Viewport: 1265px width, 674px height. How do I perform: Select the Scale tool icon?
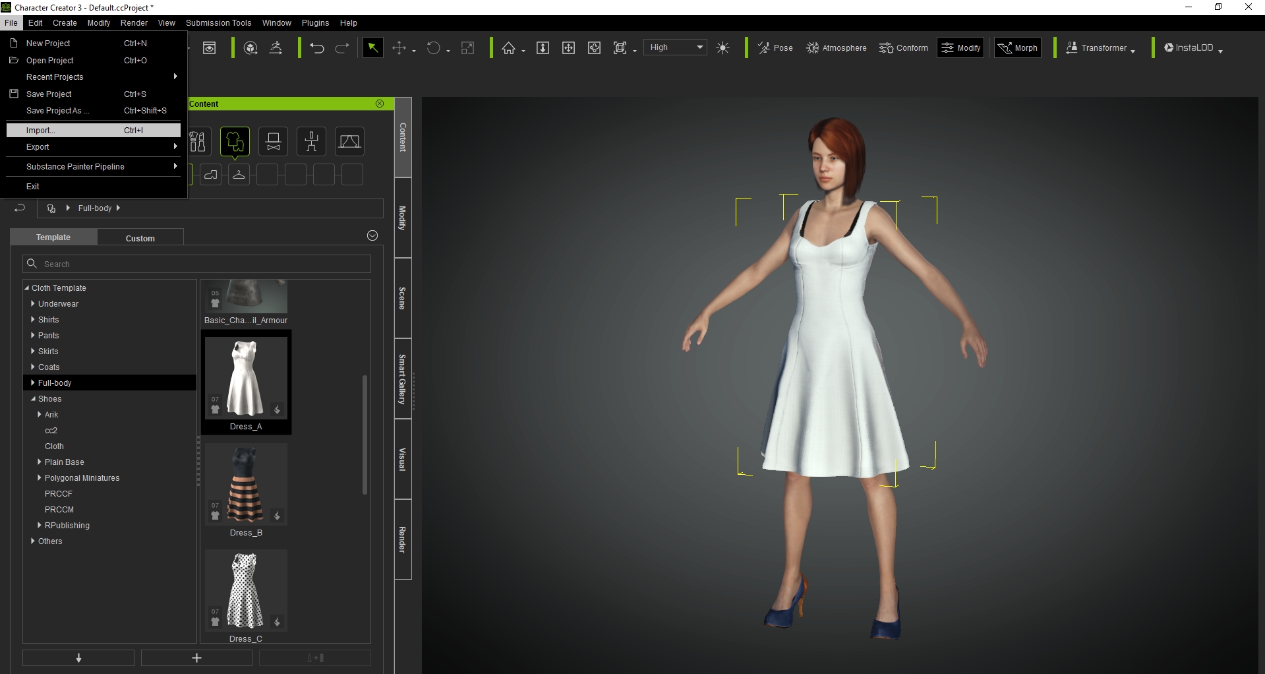point(468,48)
